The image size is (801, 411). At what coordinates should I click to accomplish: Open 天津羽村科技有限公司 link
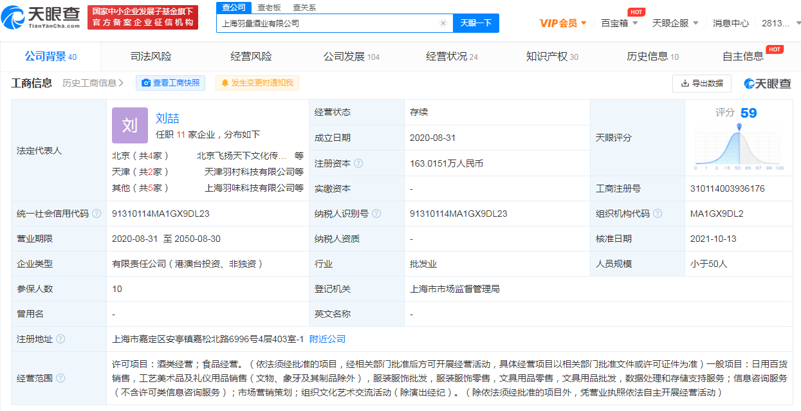(250, 172)
